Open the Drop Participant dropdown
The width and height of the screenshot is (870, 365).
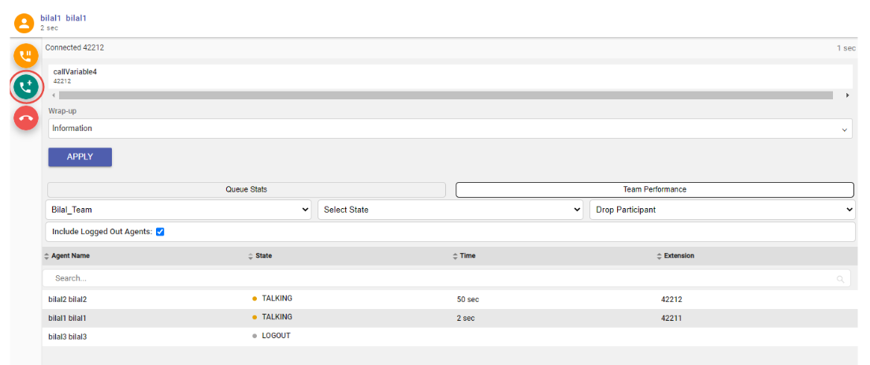click(722, 210)
